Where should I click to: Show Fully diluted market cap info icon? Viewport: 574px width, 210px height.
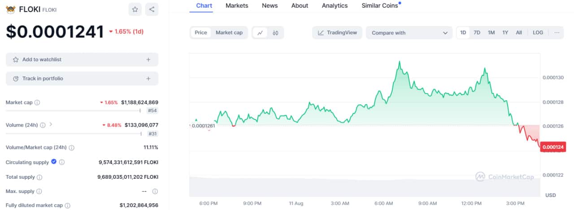[67, 206]
